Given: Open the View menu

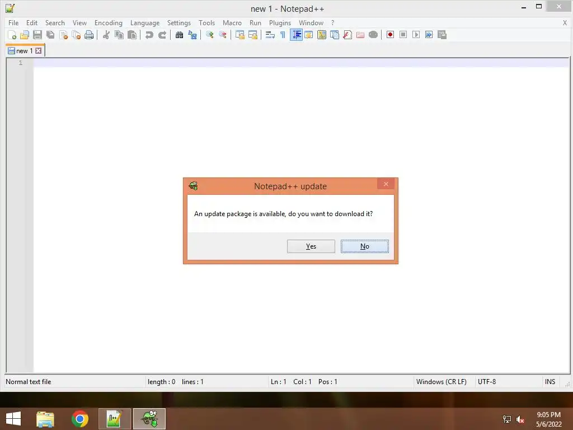Looking at the screenshot, I should 79,22.
